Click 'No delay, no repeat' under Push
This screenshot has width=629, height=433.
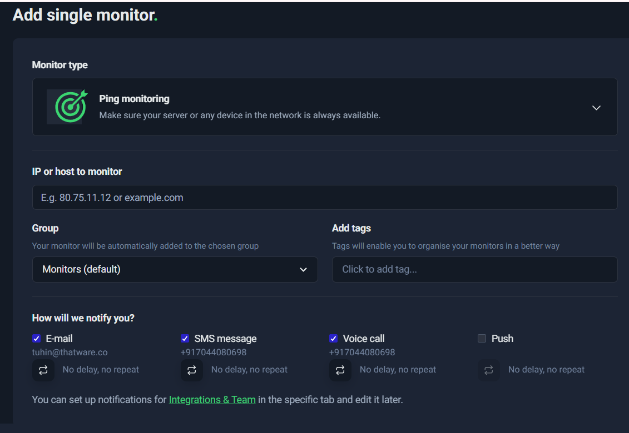(x=546, y=370)
